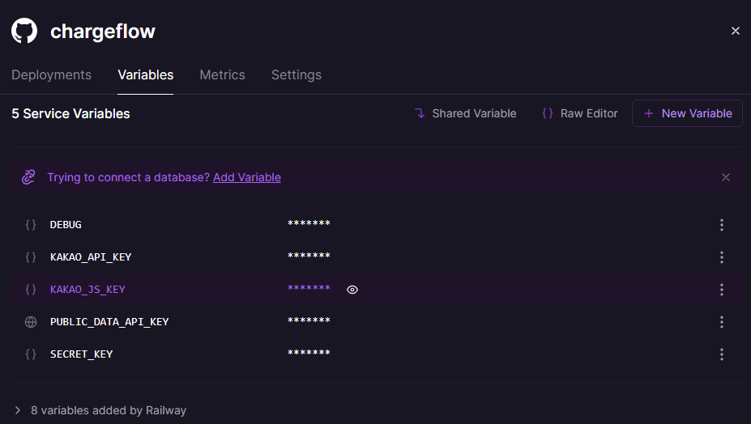The height and width of the screenshot is (424, 751).
Task: Click the GitHub logo beside chargeflow
Action: point(24,31)
